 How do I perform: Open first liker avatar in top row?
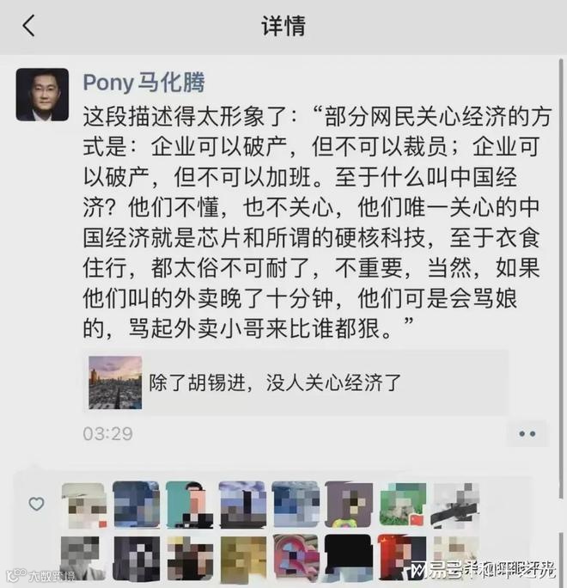(x=84, y=505)
